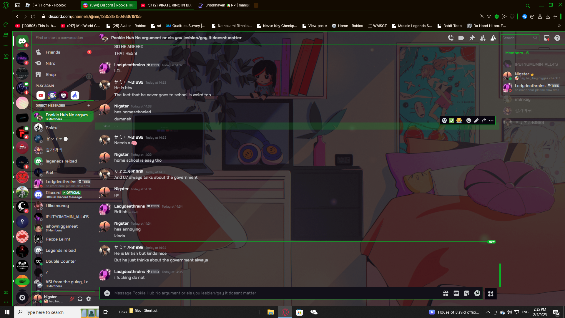Switch to Brookhaven RP browser tab

[x=224, y=5]
